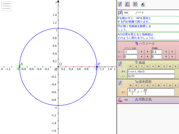The height and width of the screenshot is (134, 179).
Task: Click the 曲線 section header
Action: [x=140, y=62]
